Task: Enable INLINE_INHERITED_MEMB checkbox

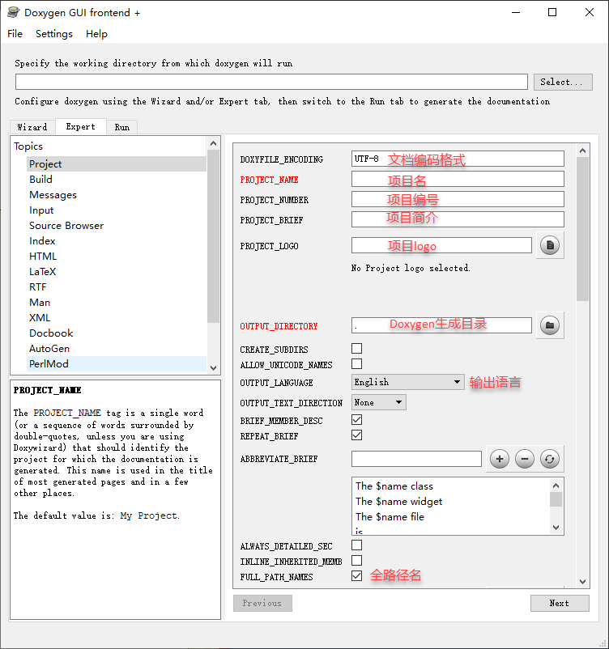Action: [x=356, y=561]
